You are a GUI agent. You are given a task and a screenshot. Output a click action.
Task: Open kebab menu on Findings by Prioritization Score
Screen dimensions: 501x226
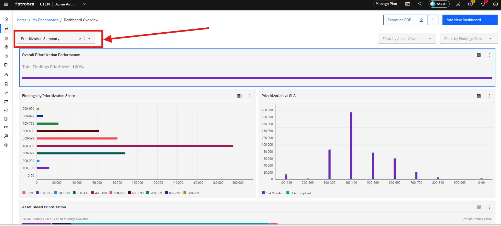click(x=250, y=96)
